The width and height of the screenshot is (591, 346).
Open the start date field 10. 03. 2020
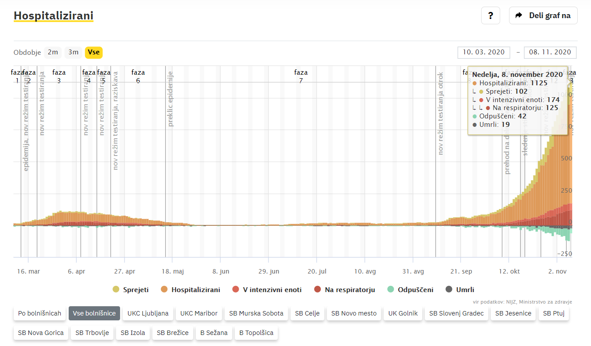(483, 52)
